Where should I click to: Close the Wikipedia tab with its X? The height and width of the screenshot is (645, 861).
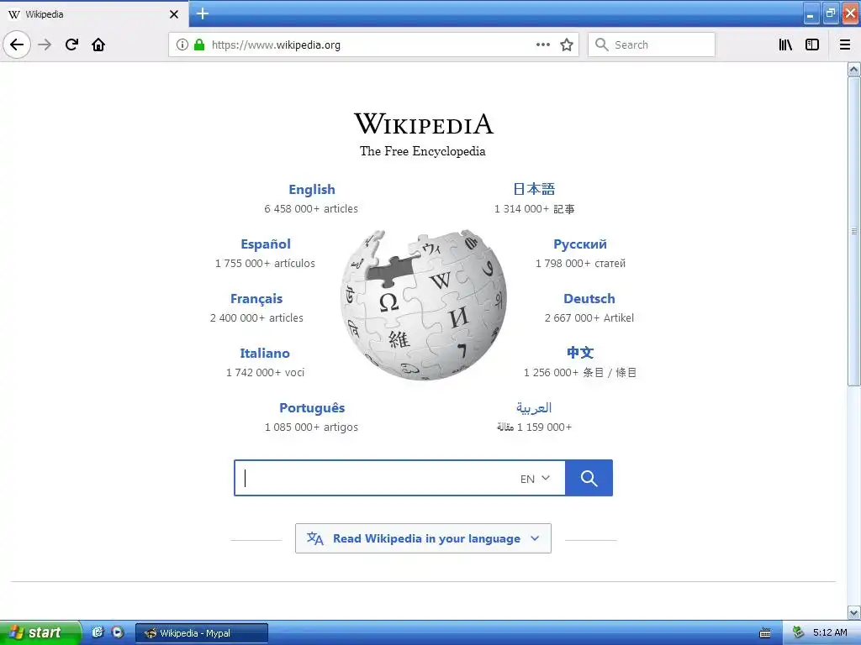174,14
